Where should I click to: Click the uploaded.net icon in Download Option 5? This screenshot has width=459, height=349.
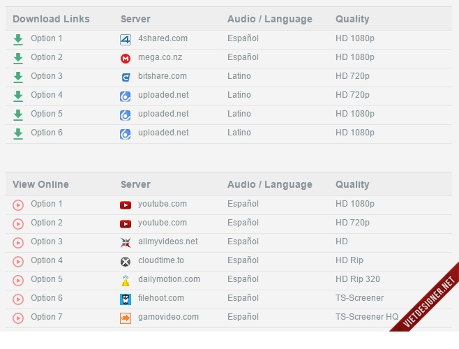click(126, 115)
